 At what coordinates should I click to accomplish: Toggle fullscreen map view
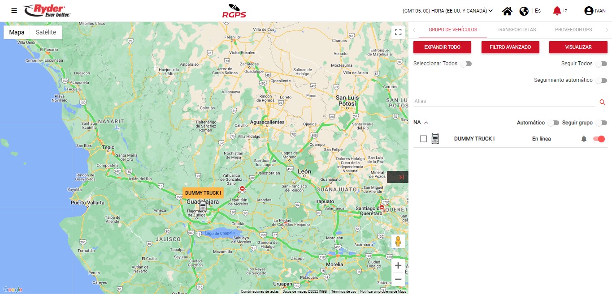click(398, 32)
